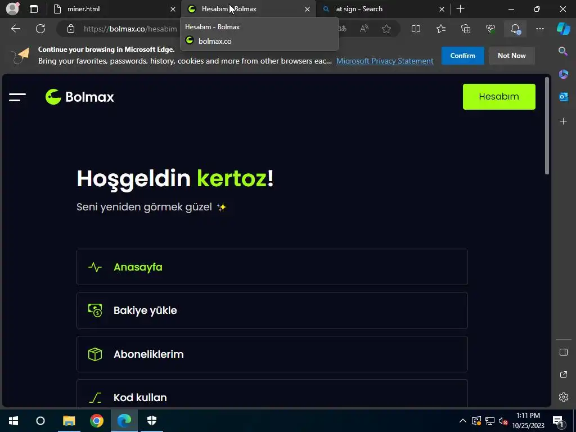This screenshot has width=576, height=432.
Task: Open the Windows action center
Action: pyautogui.click(x=558, y=421)
